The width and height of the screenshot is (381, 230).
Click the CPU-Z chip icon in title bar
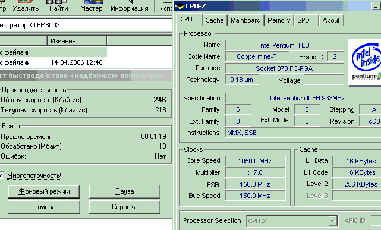pyautogui.click(x=180, y=6)
